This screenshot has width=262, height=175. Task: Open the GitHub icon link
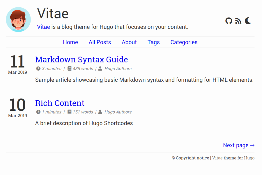tap(229, 21)
